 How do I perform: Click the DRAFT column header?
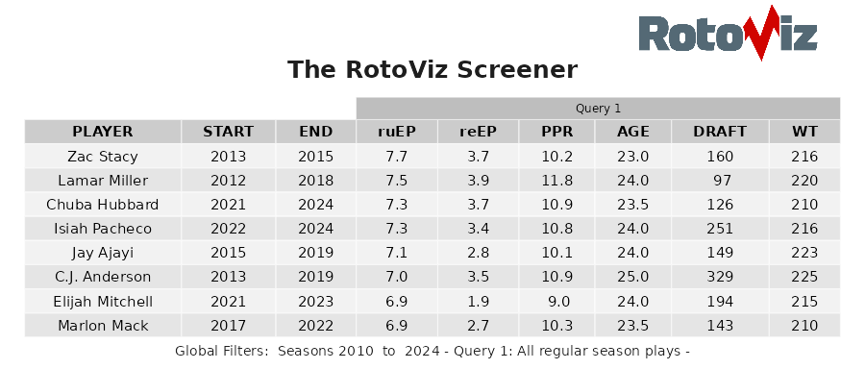pyautogui.click(x=720, y=132)
